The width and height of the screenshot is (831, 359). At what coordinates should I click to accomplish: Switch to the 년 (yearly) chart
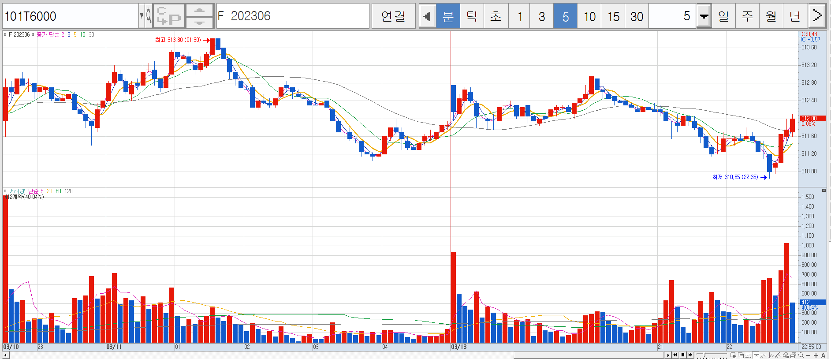pyautogui.click(x=795, y=16)
